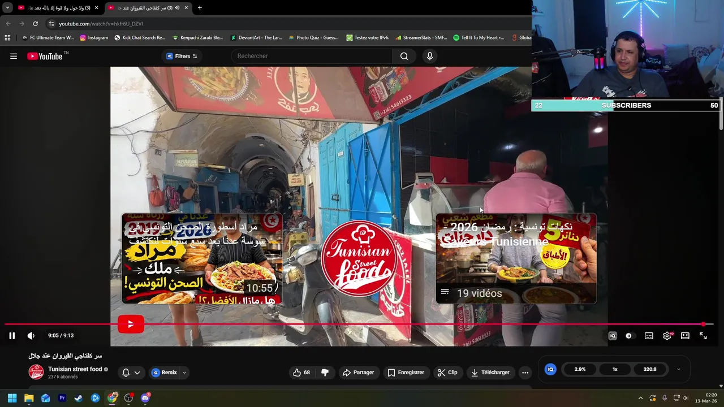Open the YouTube guide hamburger menu

pos(14,56)
